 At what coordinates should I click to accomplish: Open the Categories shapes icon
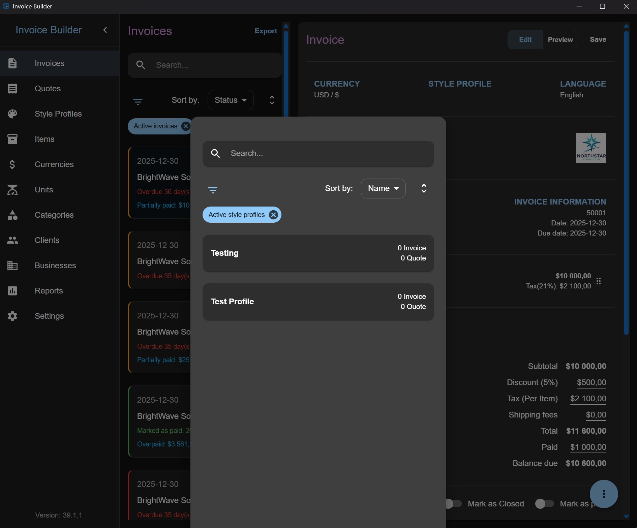(x=12, y=215)
